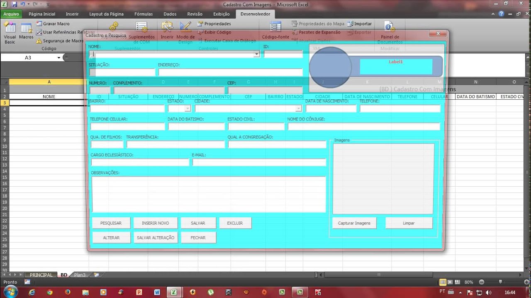Click the save icon in quick access toolbar
Viewport: 531px width, 298px height.
(x=14, y=4)
